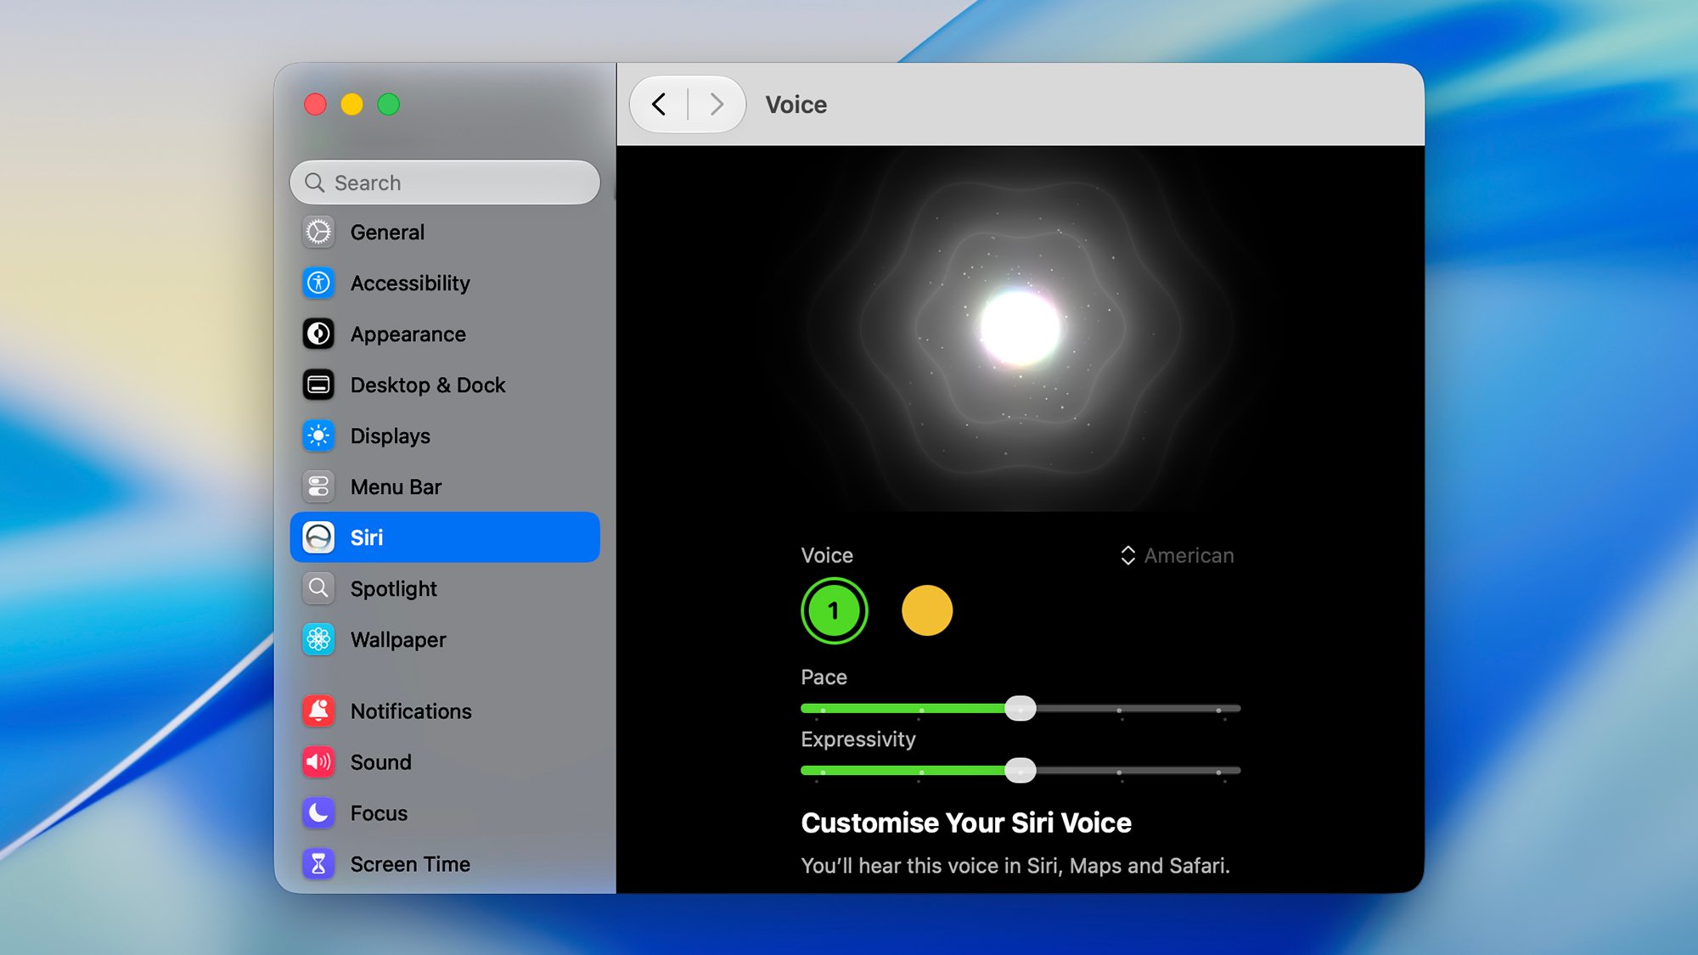Click the Screen Time hourglass icon
Screen dimensions: 1698x955
click(318, 863)
